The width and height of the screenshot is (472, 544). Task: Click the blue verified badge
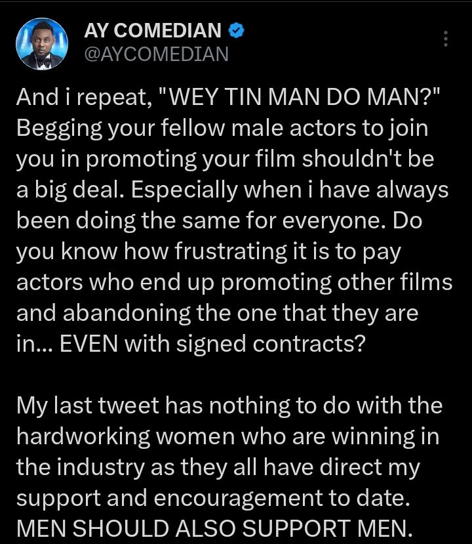pyautogui.click(x=236, y=30)
